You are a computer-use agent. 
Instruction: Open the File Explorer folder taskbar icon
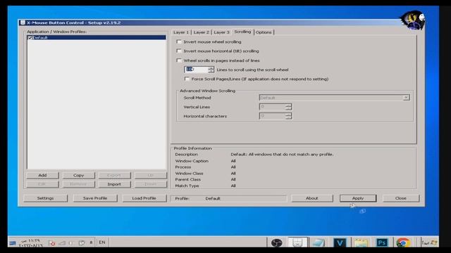(x=361, y=242)
